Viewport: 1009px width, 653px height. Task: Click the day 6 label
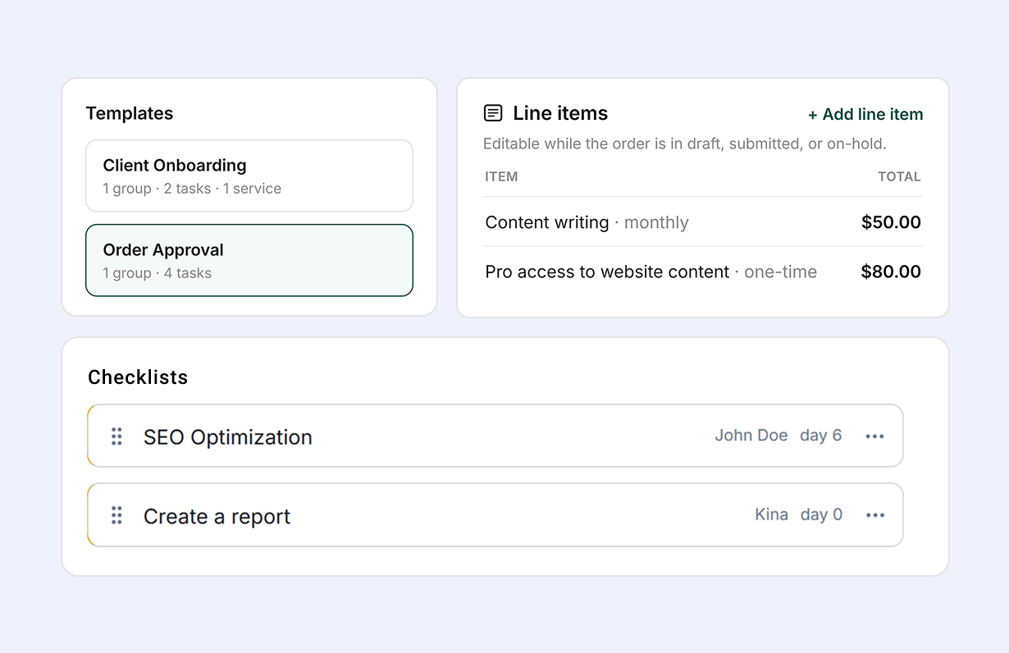tap(821, 436)
